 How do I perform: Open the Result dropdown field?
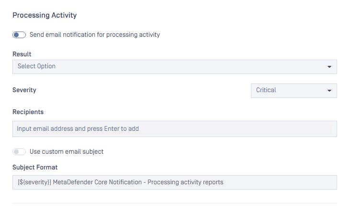[175, 67]
